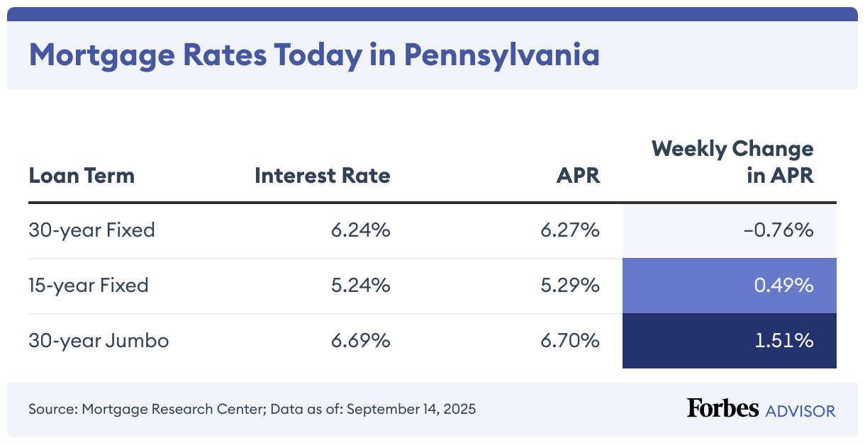
Task: Click the Forbes Advisor logo
Action: tap(761, 409)
